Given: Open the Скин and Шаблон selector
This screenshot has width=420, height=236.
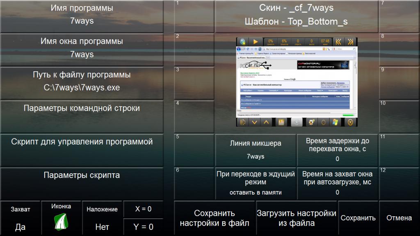Looking at the screenshot, I should click(x=296, y=15).
